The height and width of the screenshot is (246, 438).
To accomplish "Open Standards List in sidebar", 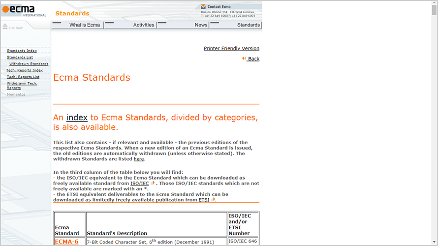I will click(x=20, y=57).
